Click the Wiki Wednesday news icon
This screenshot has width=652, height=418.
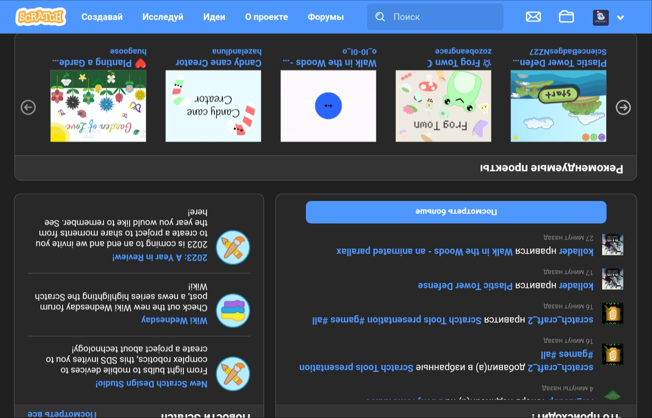point(233,310)
